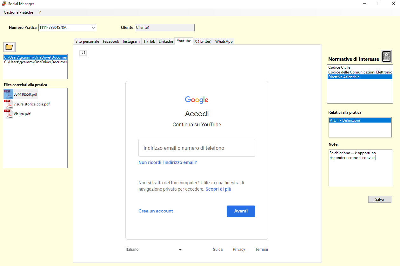Switch to the Facebook tab
The image size is (400, 266).
111,41
